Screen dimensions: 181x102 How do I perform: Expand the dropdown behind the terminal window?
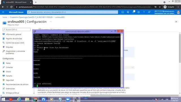132,67
